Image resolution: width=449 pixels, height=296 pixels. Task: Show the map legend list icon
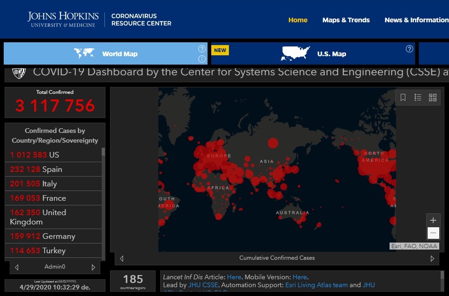click(418, 98)
